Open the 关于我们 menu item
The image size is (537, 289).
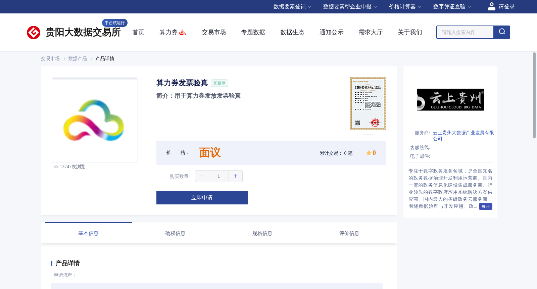(410, 32)
